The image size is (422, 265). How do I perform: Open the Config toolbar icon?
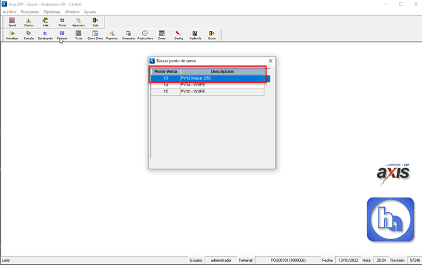(x=178, y=35)
